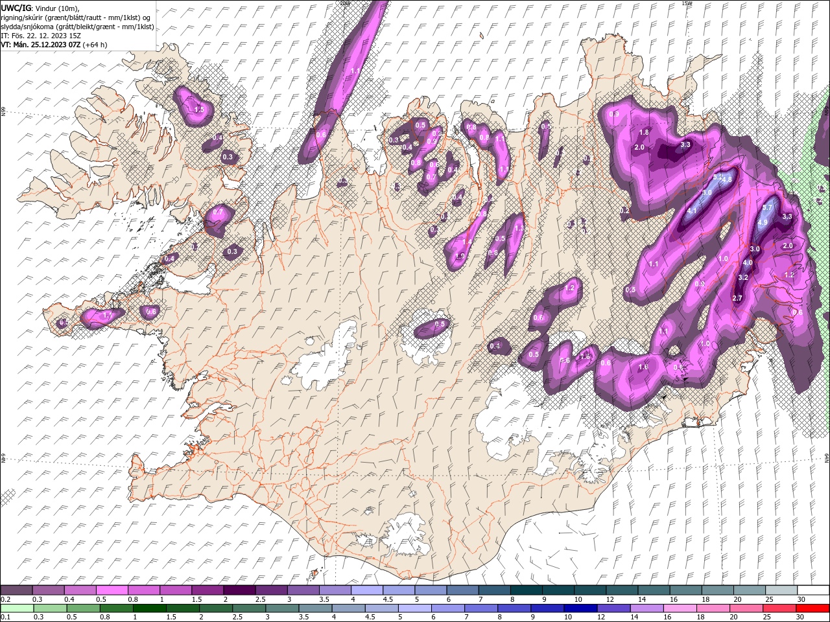Screen dimensions: 830x622
Task: Select the bright pink 0.5 swatch in upper legend
Action: [x=112, y=590]
